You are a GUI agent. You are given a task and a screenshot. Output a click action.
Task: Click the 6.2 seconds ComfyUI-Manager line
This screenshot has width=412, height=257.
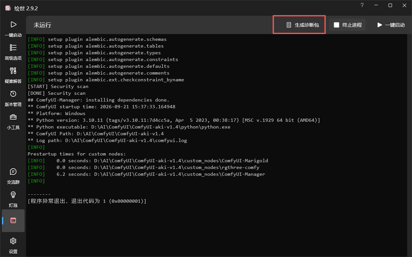[146, 174]
